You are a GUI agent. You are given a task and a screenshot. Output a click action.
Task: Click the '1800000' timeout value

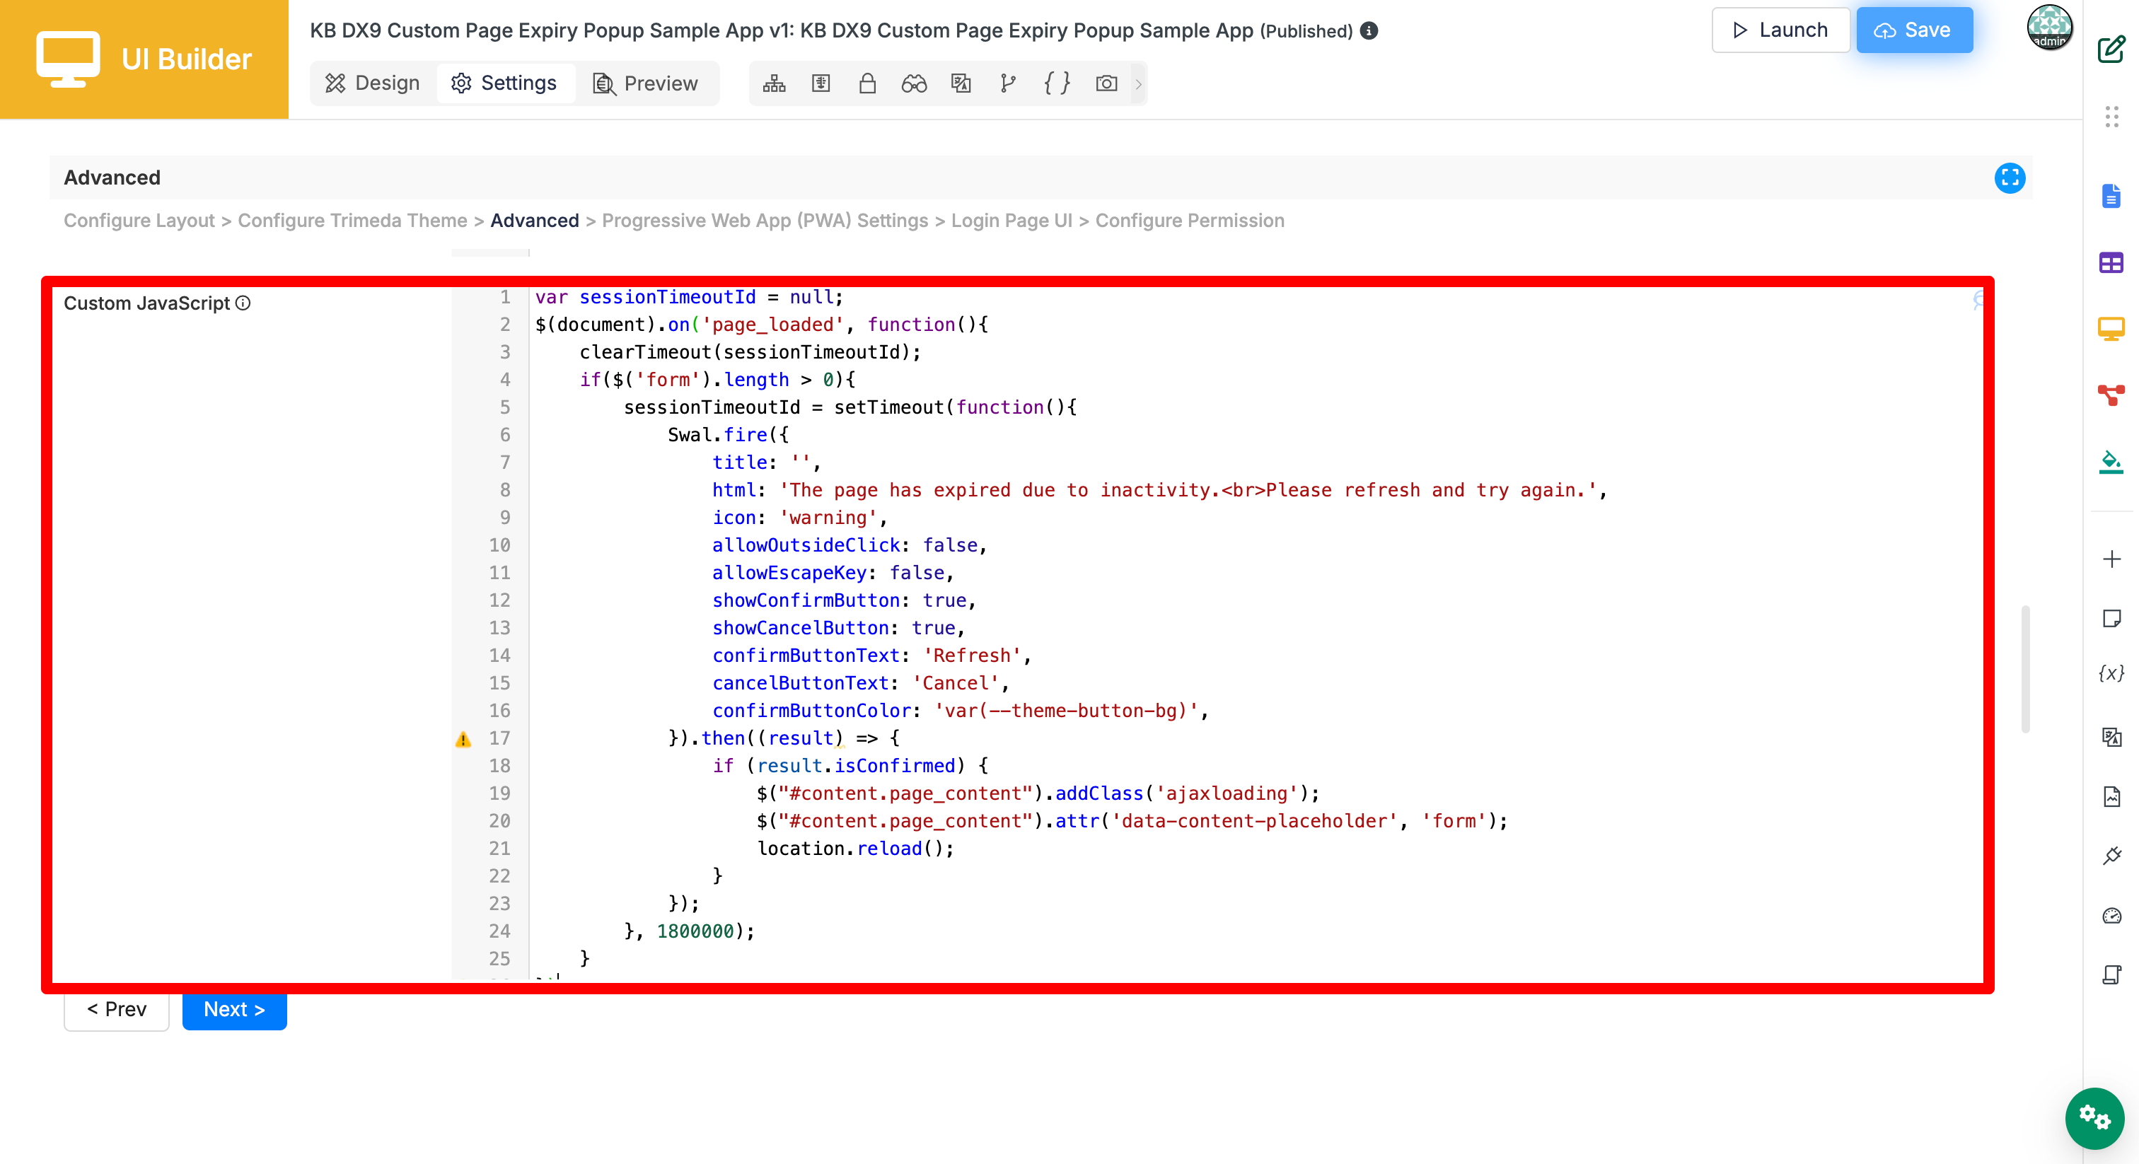695,931
